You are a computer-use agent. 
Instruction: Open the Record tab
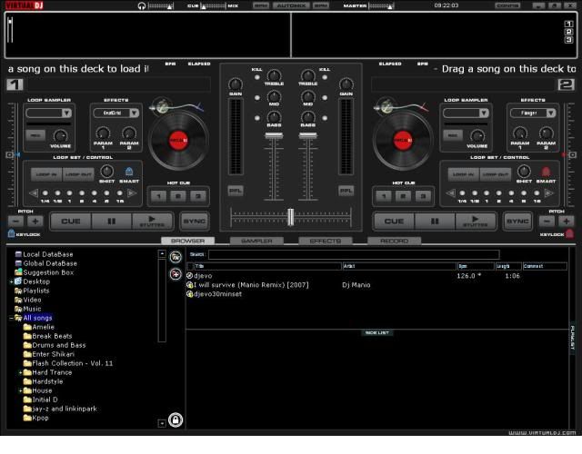[394, 241]
